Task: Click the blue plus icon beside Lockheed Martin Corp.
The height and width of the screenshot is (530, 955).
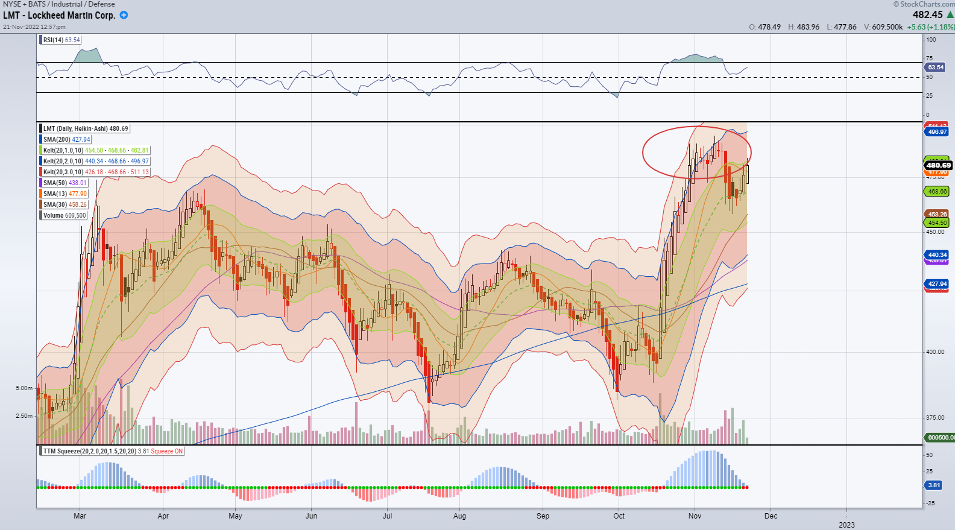Action: [124, 15]
